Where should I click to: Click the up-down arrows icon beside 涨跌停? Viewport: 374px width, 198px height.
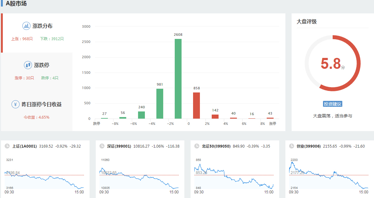pos(28,65)
